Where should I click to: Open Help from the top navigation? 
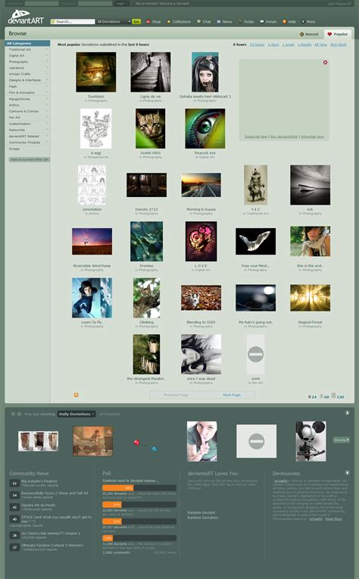pyautogui.click(x=289, y=22)
